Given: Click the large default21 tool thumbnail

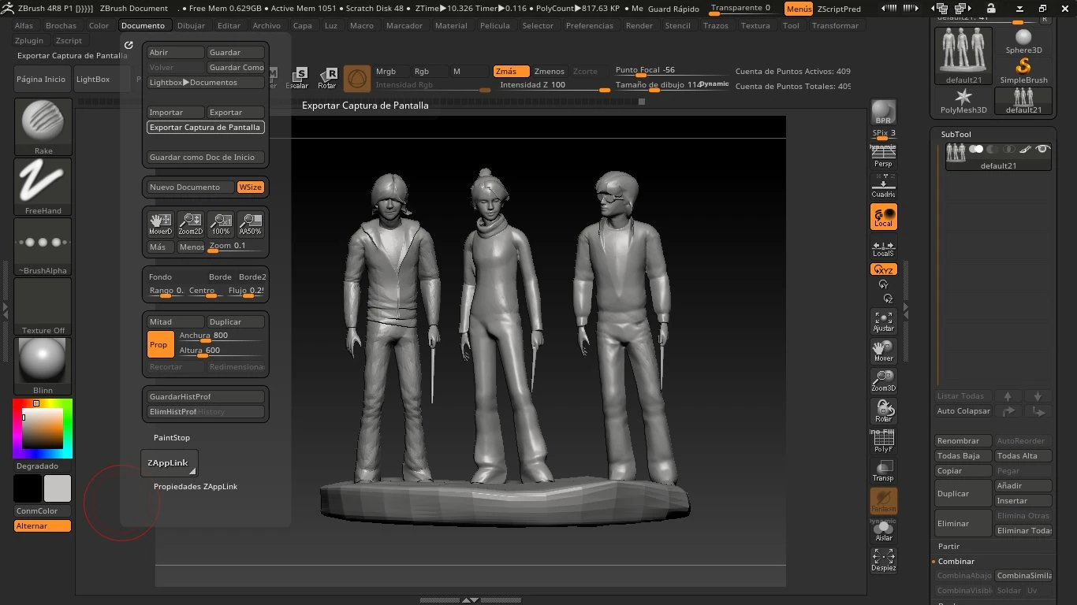Looking at the screenshot, I should click(x=963, y=55).
